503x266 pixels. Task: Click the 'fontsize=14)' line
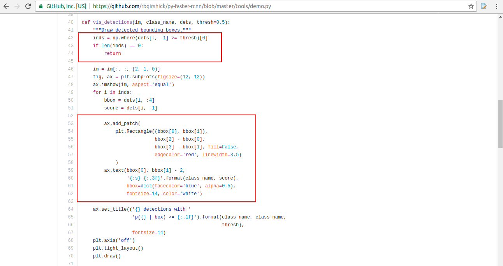point(149,233)
